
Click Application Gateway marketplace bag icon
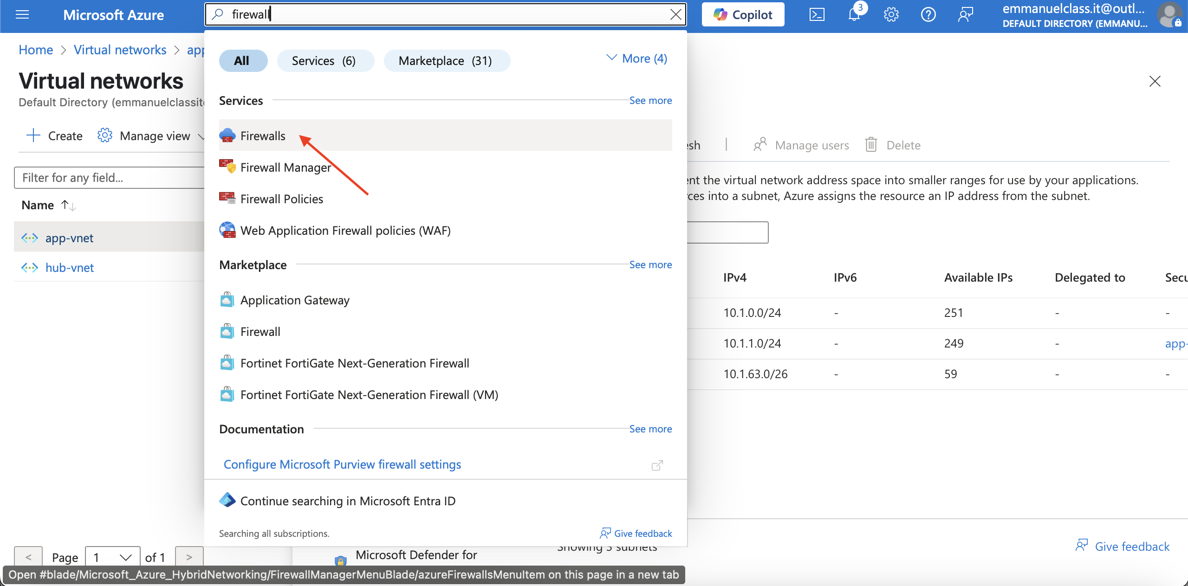tap(227, 299)
